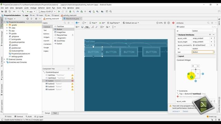This screenshot has height=124, width=221.
Task: Add right constraint plus in Constraint Widget
Action: (x=203, y=74)
